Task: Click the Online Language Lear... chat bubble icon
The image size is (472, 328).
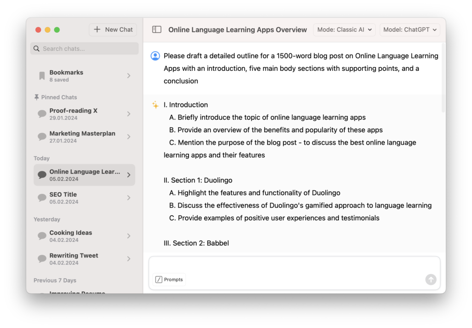Action: pos(42,175)
